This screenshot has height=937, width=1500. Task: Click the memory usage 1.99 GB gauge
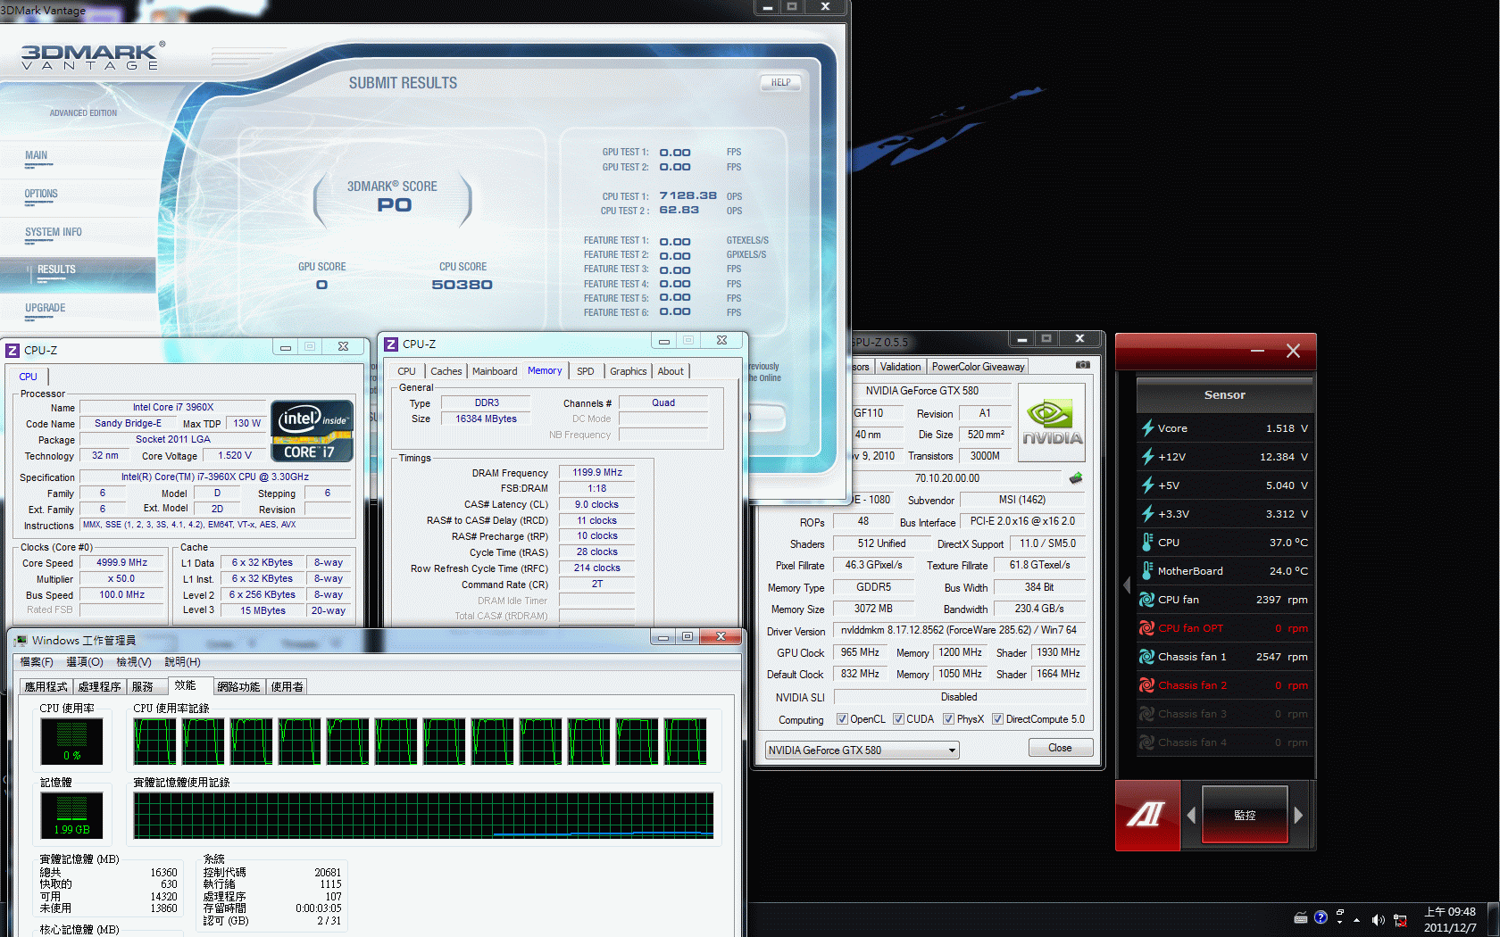point(72,815)
